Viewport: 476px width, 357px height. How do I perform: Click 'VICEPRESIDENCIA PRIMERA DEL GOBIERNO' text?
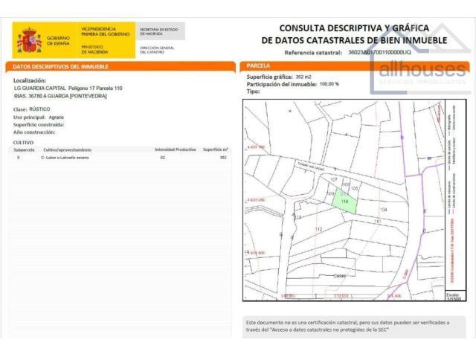(106, 31)
